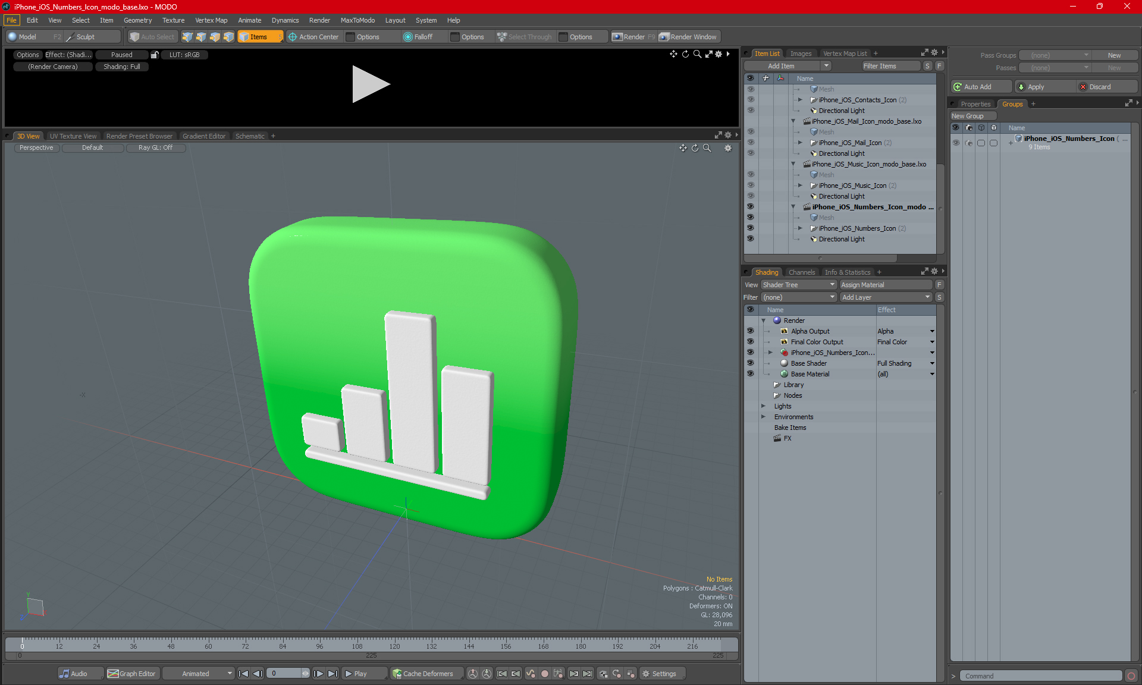1142x685 pixels.
Task: Open the Animated keying dropdown
Action: point(199,674)
